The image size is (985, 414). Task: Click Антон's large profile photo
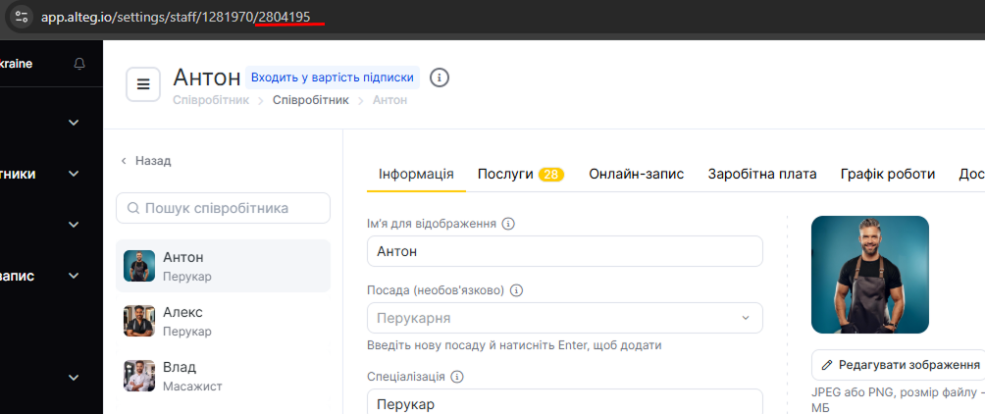[x=869, y=275]
